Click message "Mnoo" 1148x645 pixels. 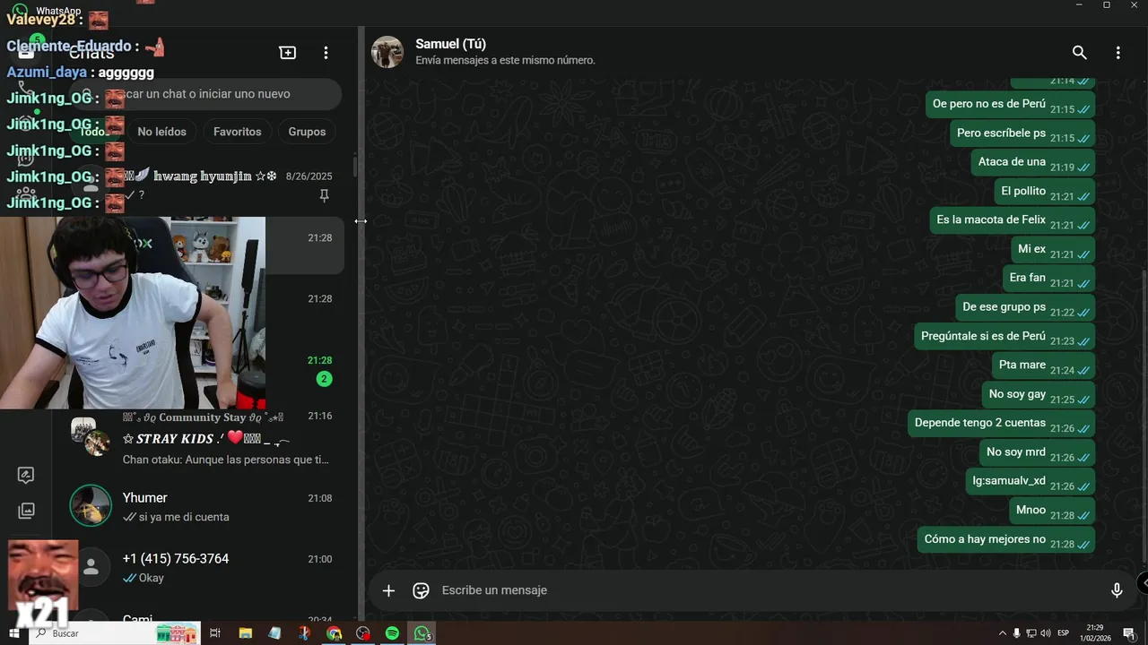pos(1052,511)
